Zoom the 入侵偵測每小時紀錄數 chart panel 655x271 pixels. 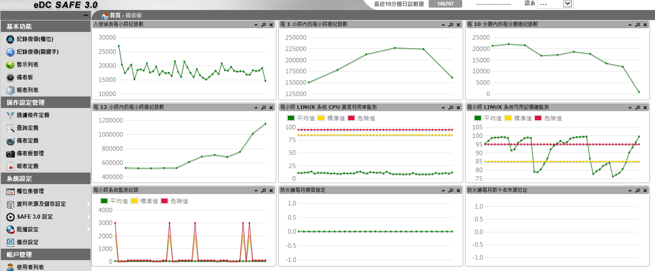(x=264, y=25)
